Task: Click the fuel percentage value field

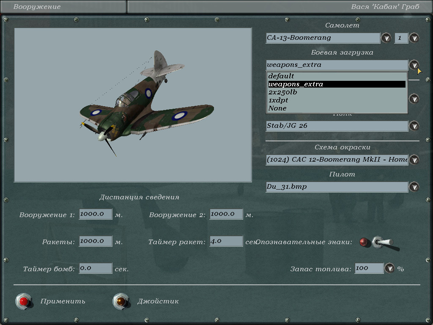Action: click(x=369, y=268)
